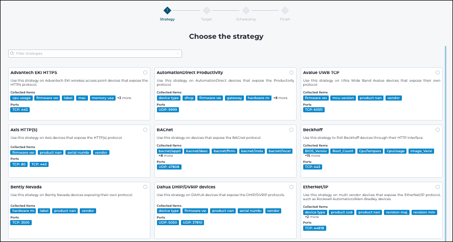Click the 'revision min' tag
The width and height of the screenshot is (453, 242).
click(424, 212)
